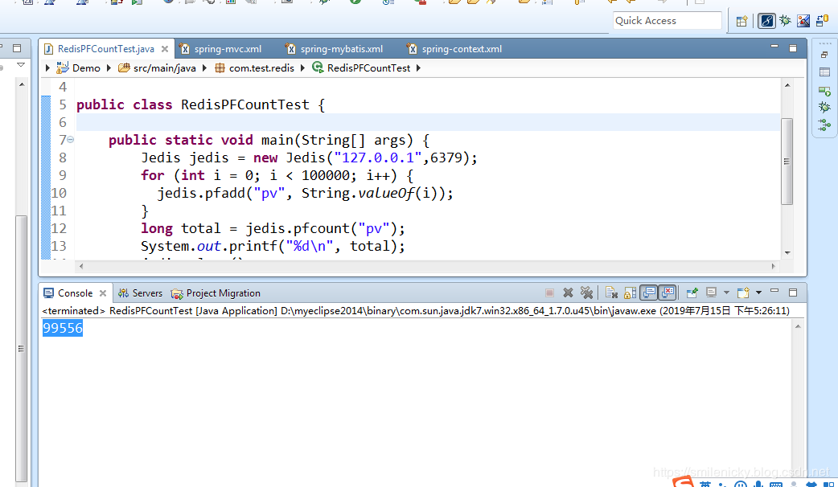The width and height of the screenshot is (838, 487).
Task: Click Display Selected Console monitor icon
Action: pos(712,292)
